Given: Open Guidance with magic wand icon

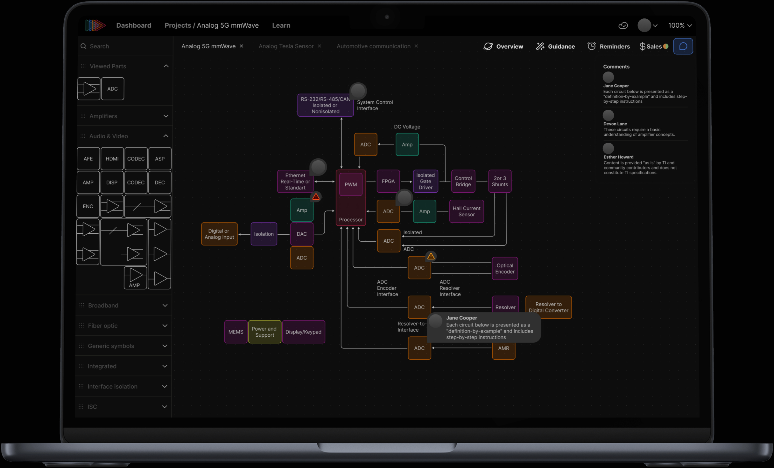Looking at the screenshot, I should (555, 46).
